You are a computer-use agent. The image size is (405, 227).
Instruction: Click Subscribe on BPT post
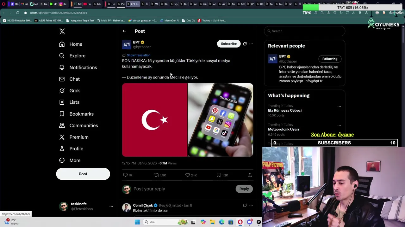pos(229,44)
